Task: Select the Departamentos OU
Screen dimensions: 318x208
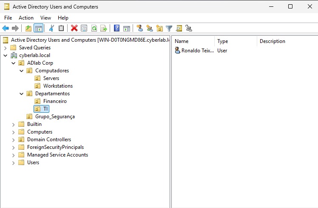Action: coord(52,94)
